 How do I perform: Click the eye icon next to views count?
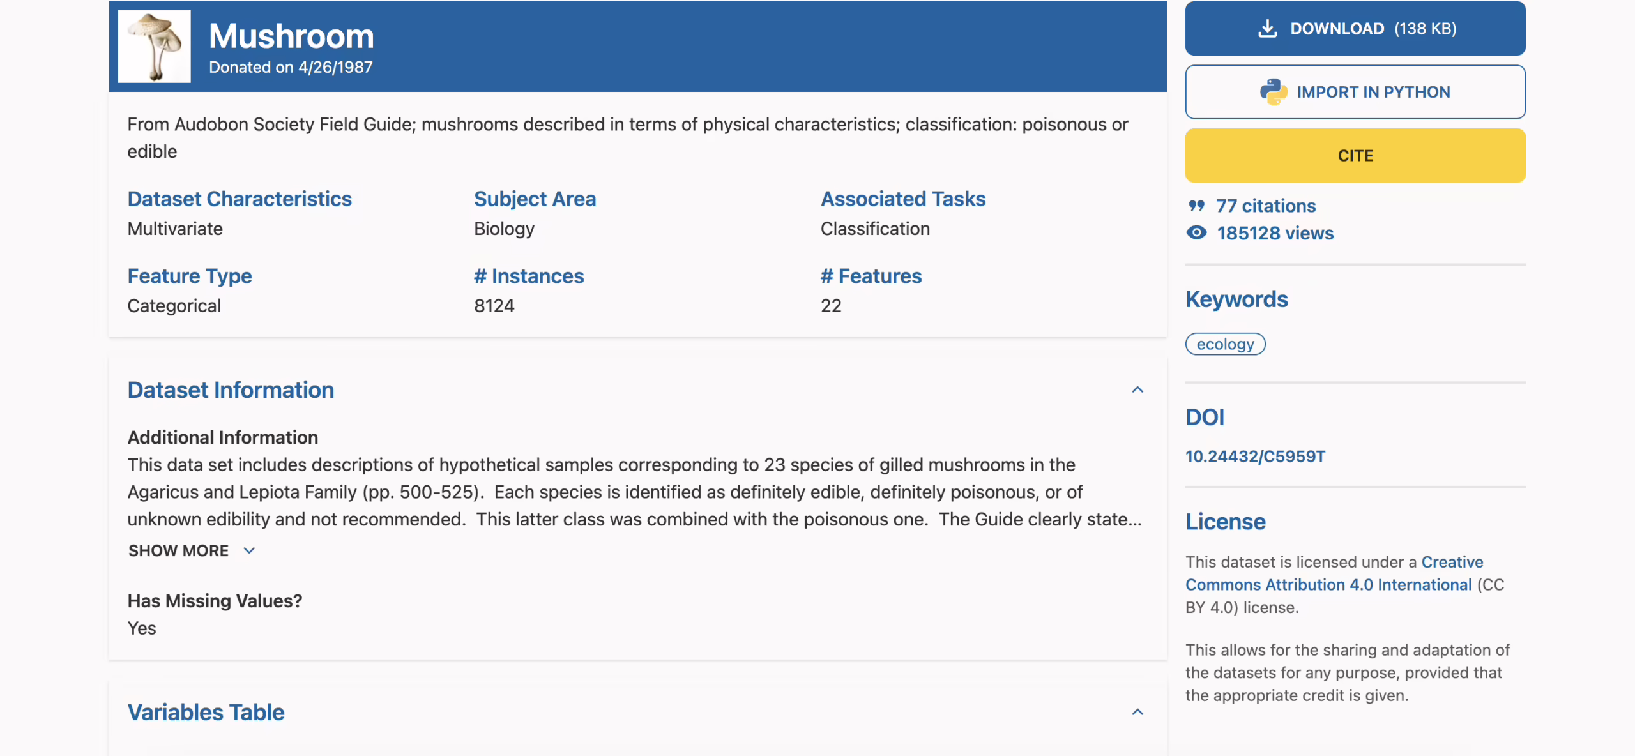(x=1197, y=233)
